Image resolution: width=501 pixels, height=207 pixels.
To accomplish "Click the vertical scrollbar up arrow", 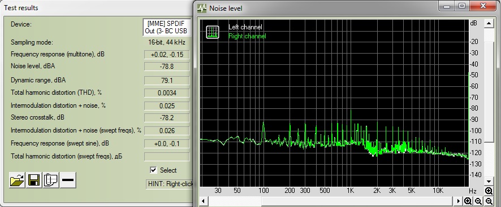I will click(x=489, y=23).
